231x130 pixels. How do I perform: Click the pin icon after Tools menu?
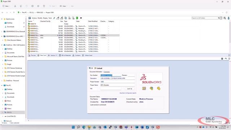click(54, 18)
